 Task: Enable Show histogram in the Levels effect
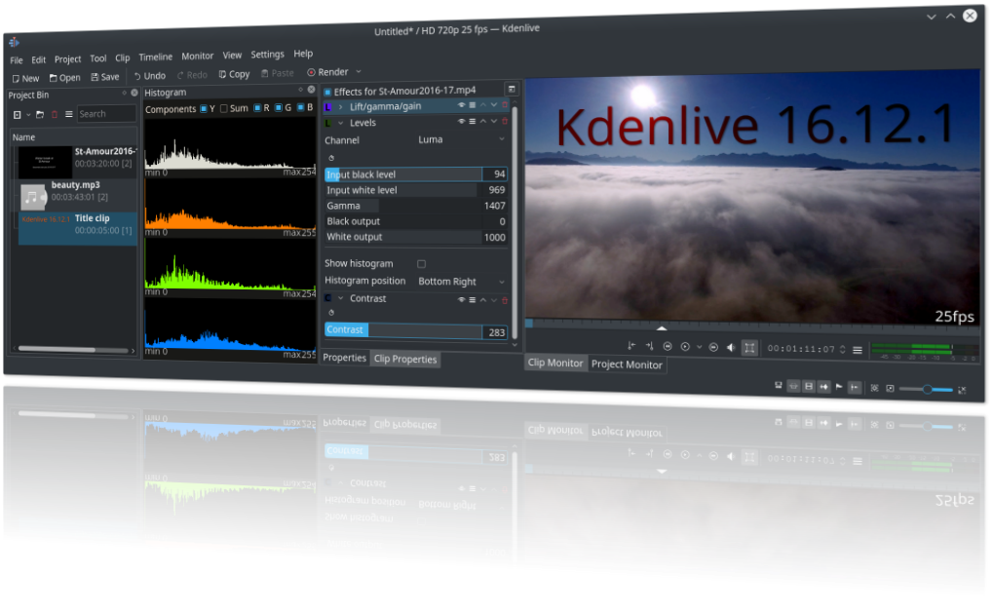click(422, 264)
